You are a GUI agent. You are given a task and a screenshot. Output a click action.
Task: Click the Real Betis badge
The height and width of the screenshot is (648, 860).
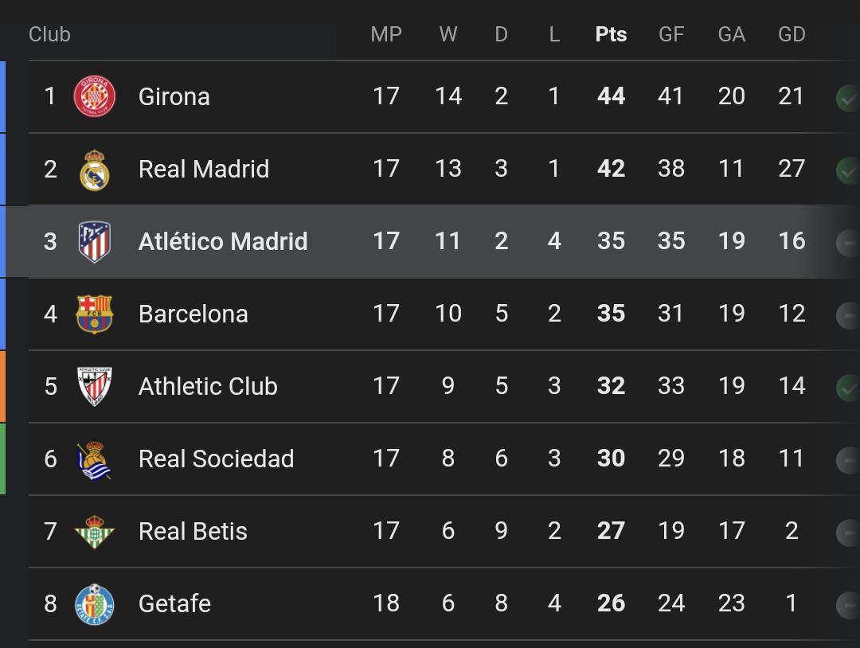(x=95, y=532)
